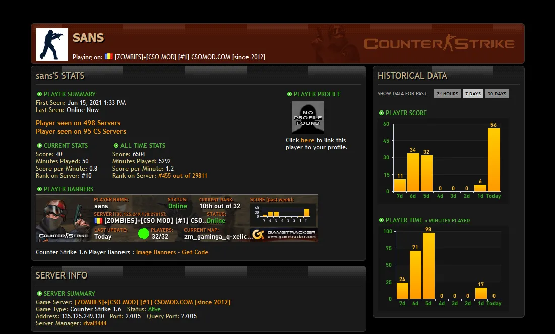Screen dimensions: 555x334
Task: Click the 7d bar showing 24 minutes
Action: point(402,291)
